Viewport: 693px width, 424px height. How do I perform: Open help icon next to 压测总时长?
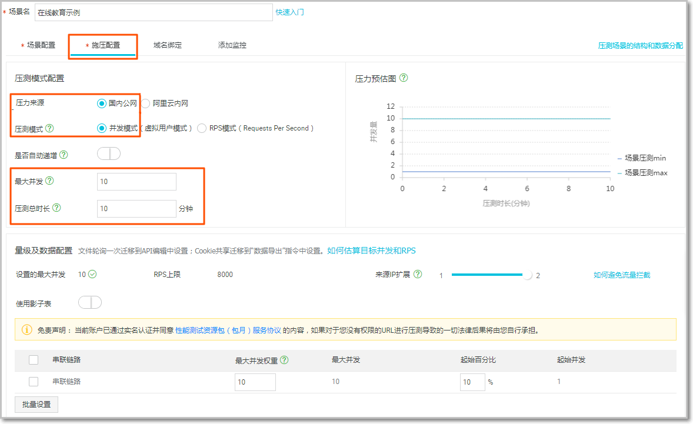[x=56, y=208]
